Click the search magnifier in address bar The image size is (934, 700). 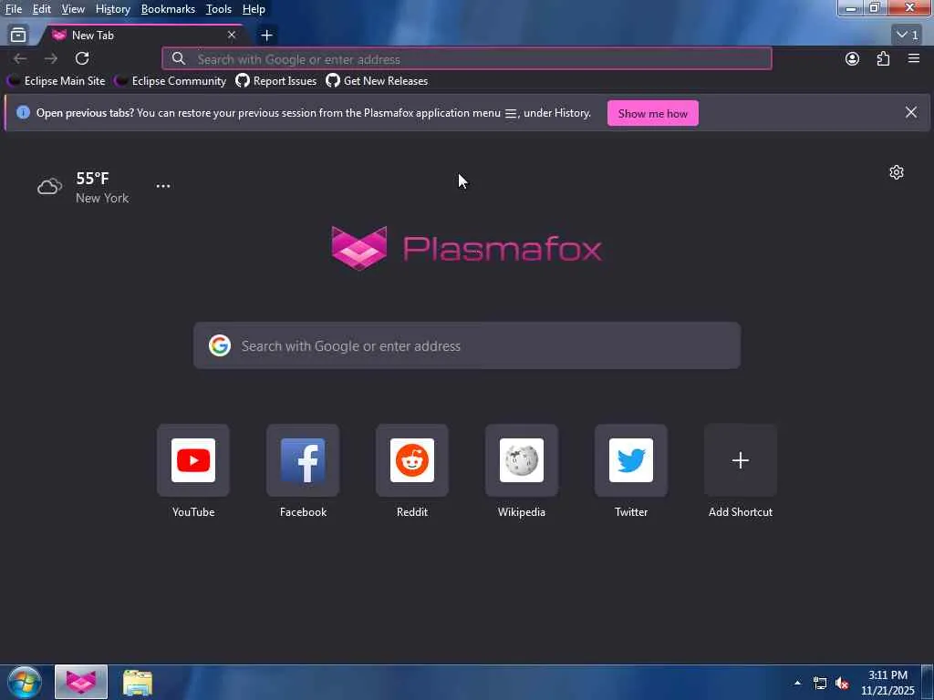pos(179,59)
